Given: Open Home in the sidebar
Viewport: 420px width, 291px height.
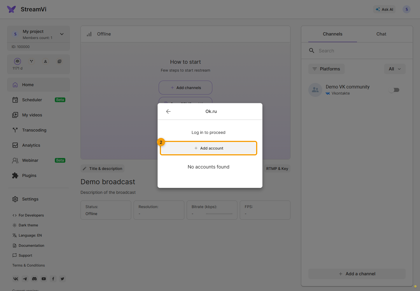Looking at the screenshot, I should click(38, 85).
